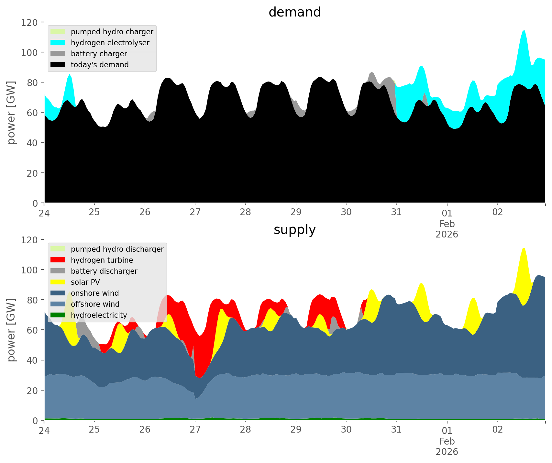Click the "battery discharger" legend label
The image size is (552, 463).
(x=104, y=271)
